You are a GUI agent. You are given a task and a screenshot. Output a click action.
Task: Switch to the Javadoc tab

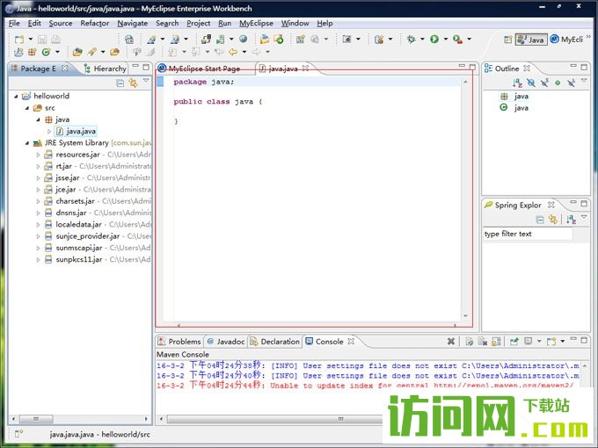[x=226, y=342]
